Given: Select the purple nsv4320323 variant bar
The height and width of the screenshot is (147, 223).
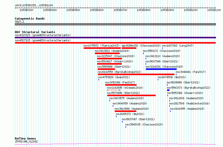Looking at the screenshot, I should pyautogui.click(x=115, y=38).
